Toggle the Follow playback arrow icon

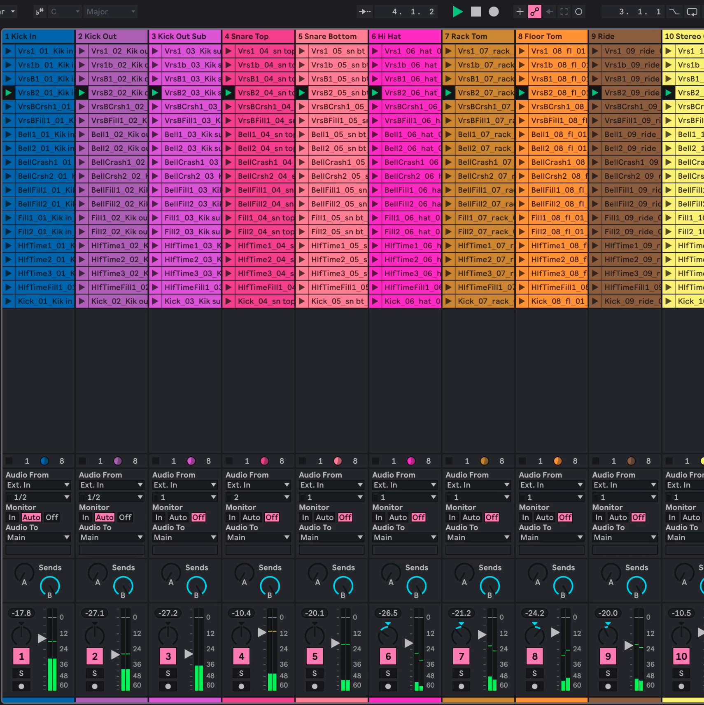point(364,12)
